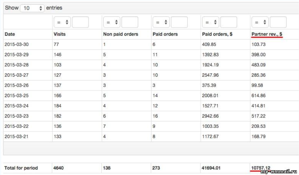The image size is (299, 175).
Task: Click the partner revenue value 168.79
Action: click(258, 137)
